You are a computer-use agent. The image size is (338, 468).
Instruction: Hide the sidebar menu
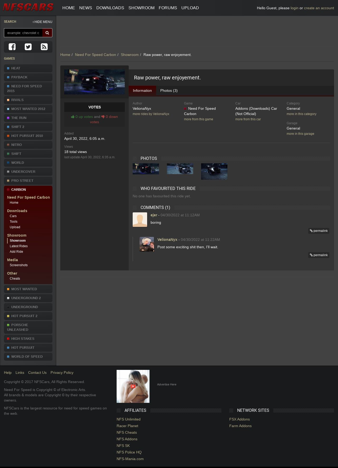tap(42, 22)
